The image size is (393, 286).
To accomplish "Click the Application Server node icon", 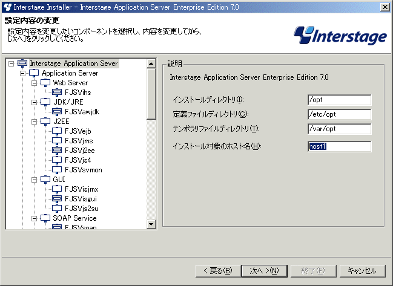I will (x=34, y=73).
